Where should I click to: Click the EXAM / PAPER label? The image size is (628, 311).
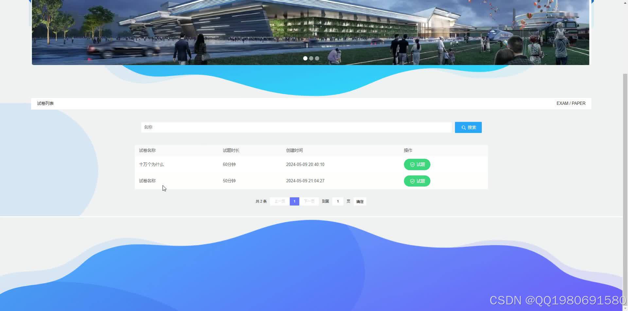(571, 103)
